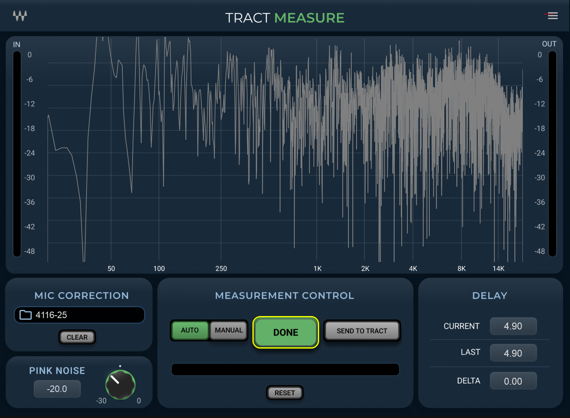Viewport: 570px width, 418px height.
Task: Click the CURRENT delay value 4.90
Action: 513,326
